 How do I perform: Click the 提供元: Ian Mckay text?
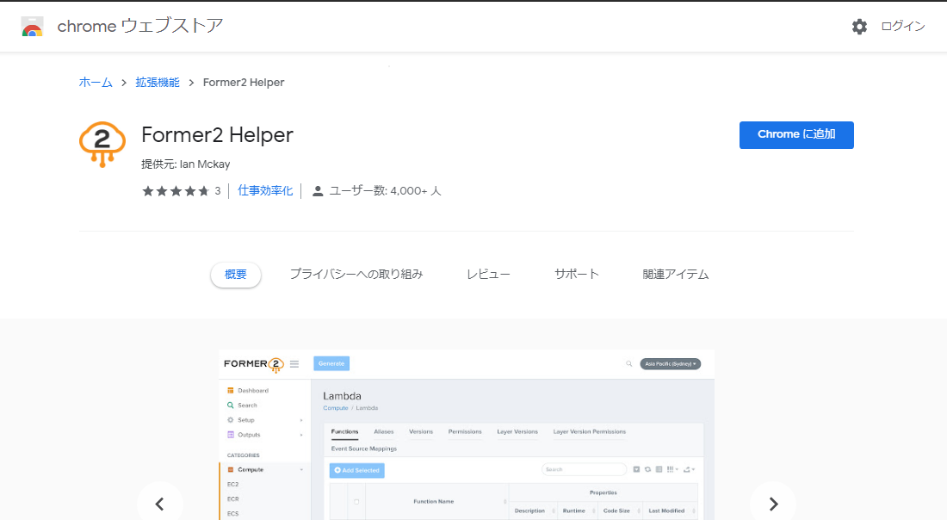tap(185, 164)
